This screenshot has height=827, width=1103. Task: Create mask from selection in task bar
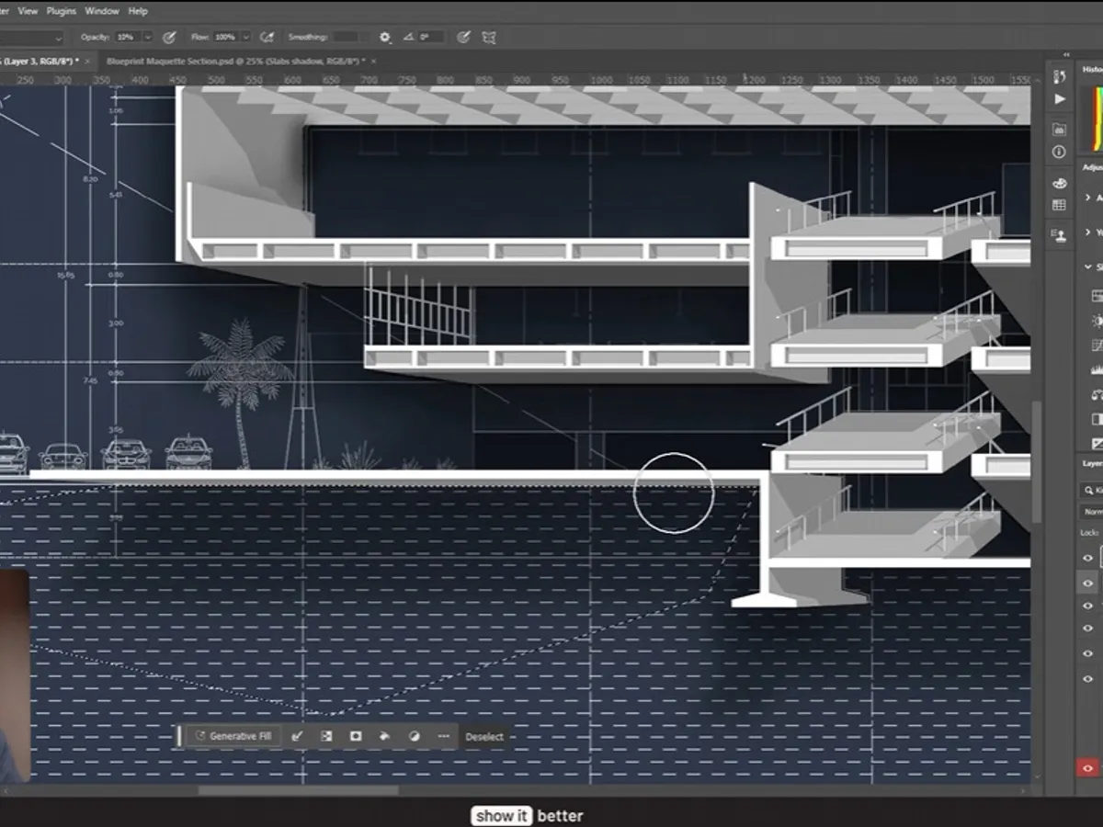(x=356, y=736)
